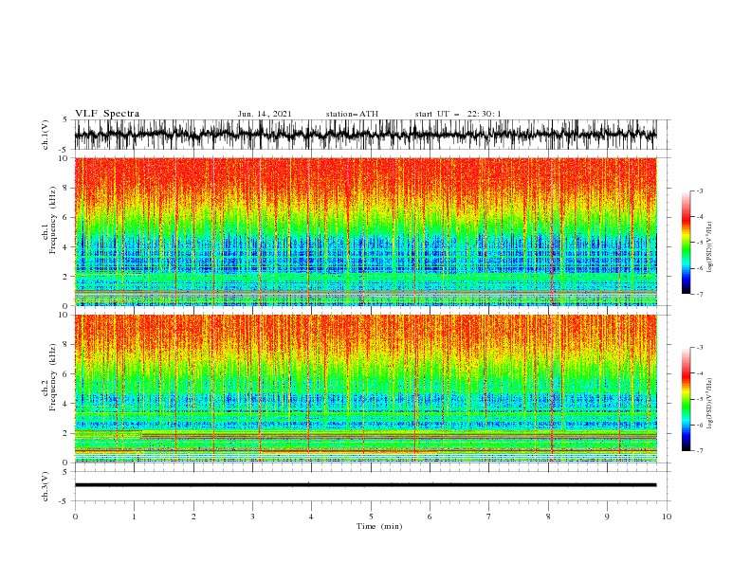Select the "start UT = 22:30:1" text
Image resolution: width=751 pixels, height=580 pixels.
point(458,114)
